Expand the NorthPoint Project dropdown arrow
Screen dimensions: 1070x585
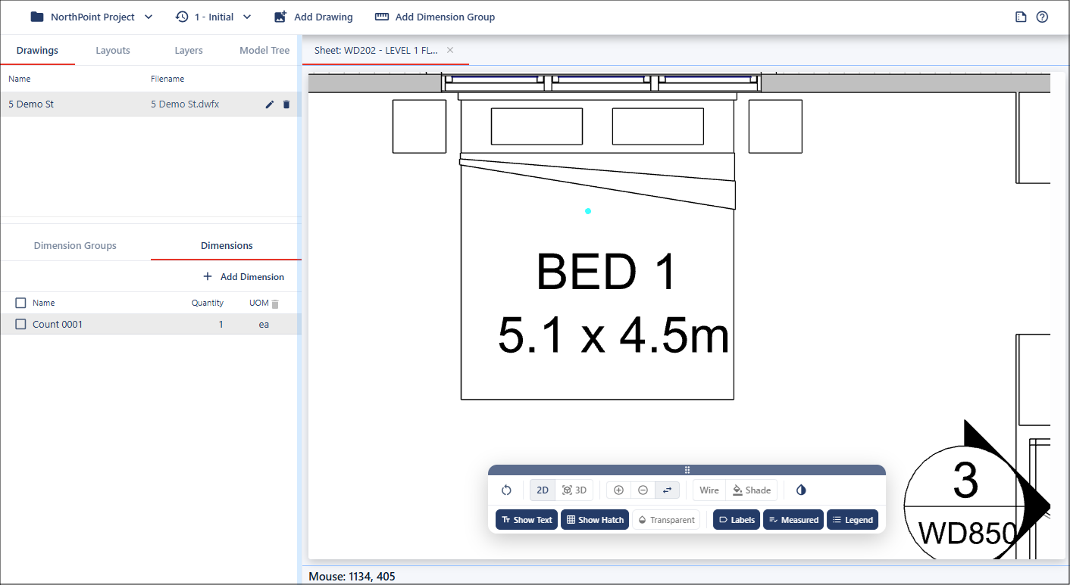click(x=149, y=17)
